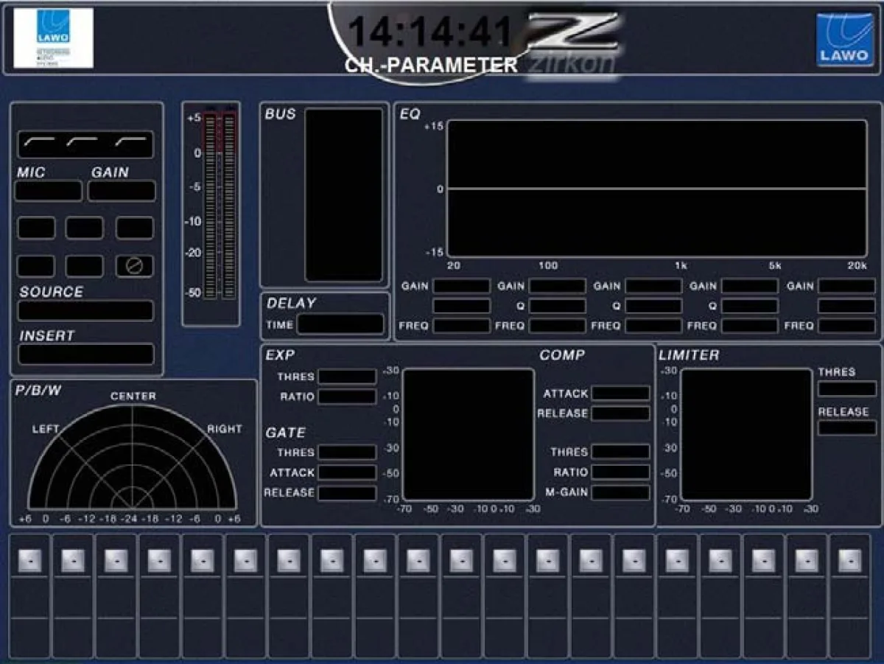Click the EXP/COMP dynamics curve graph
This screenshot has width=884, height=664.
pos(469,435)
